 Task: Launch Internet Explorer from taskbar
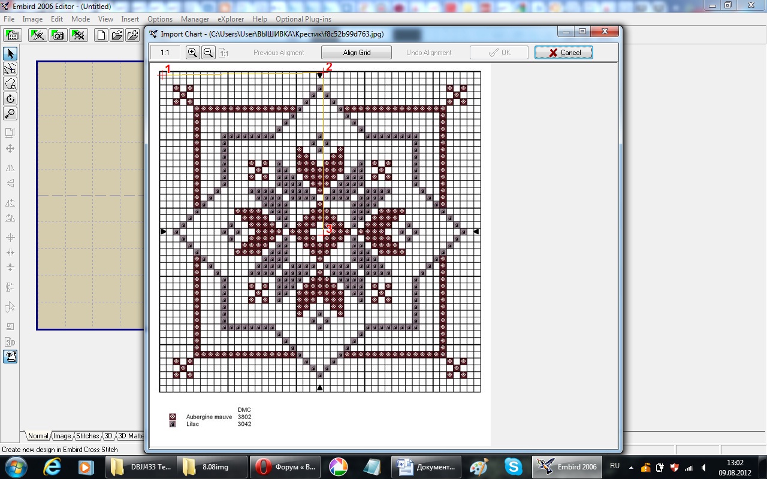point(52,466)
